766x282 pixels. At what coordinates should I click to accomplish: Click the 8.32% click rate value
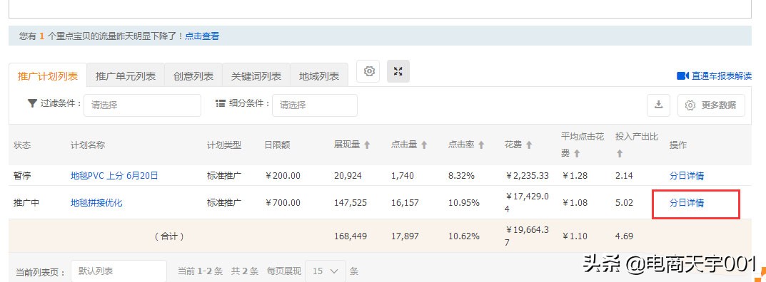pos(461,176)
